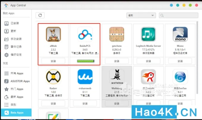Screen dimensions: 202x120
Task: Install Radarr with its 安装 button
Action: click(53, 103)
